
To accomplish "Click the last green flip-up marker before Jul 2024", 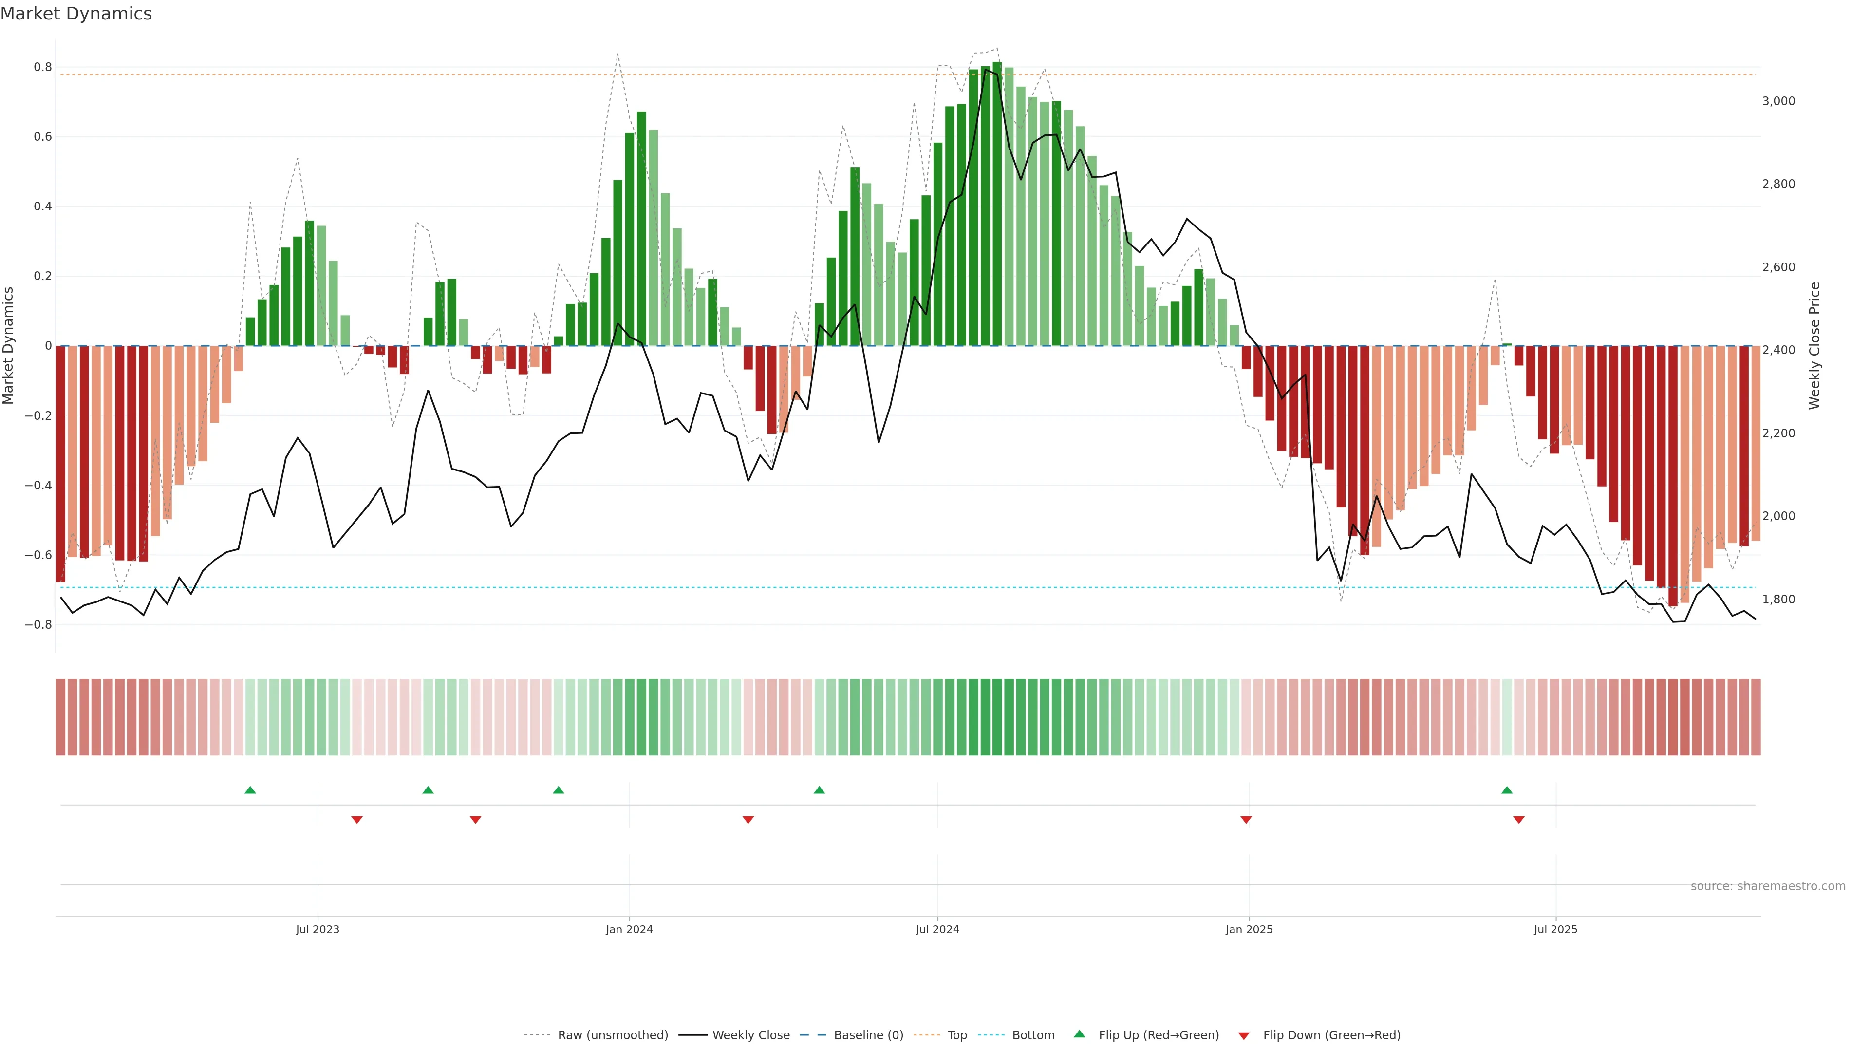I will [820, 790].
